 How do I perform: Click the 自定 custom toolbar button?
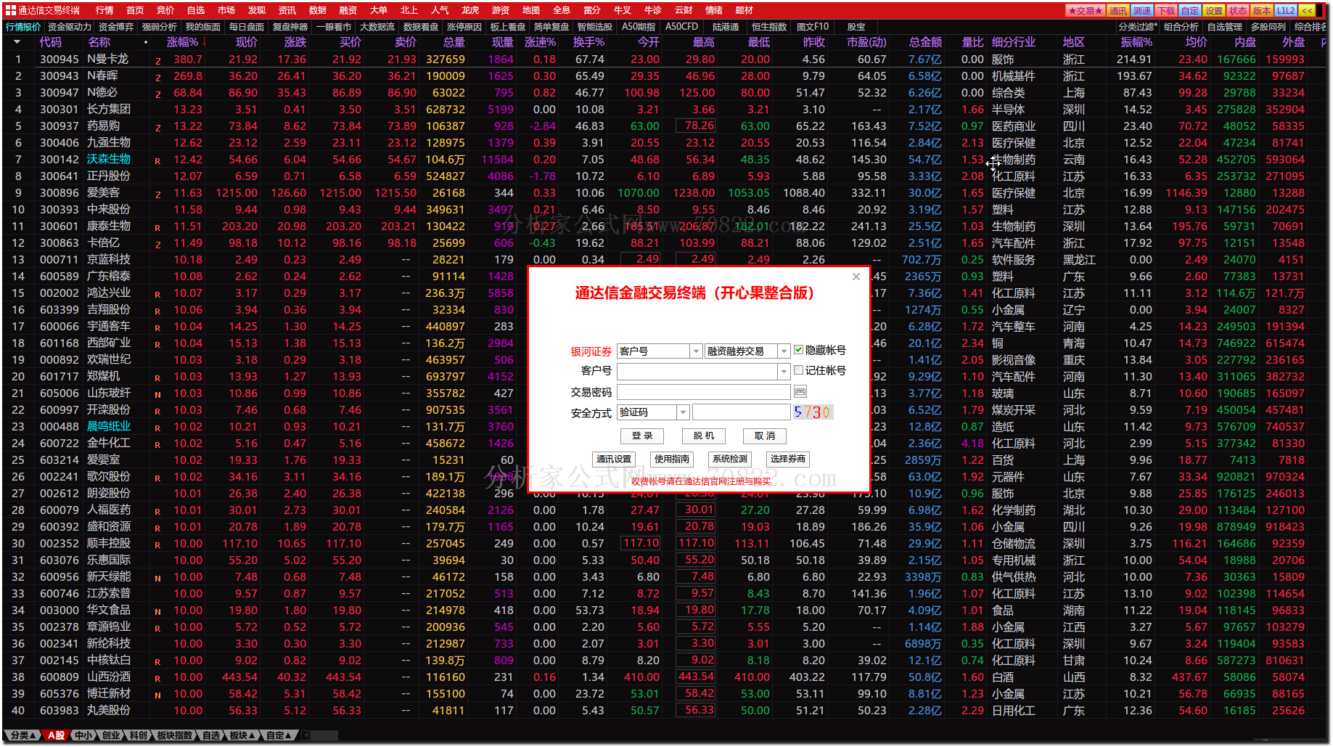pos(1190,10)
